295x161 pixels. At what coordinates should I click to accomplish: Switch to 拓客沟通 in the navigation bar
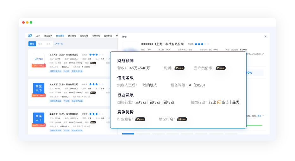click(84, 36)
